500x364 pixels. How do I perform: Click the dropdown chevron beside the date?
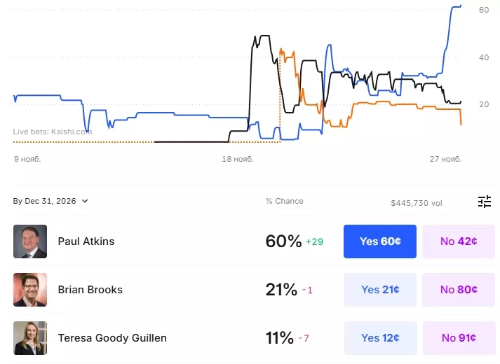pyautogui.click(x=86, y=202)
